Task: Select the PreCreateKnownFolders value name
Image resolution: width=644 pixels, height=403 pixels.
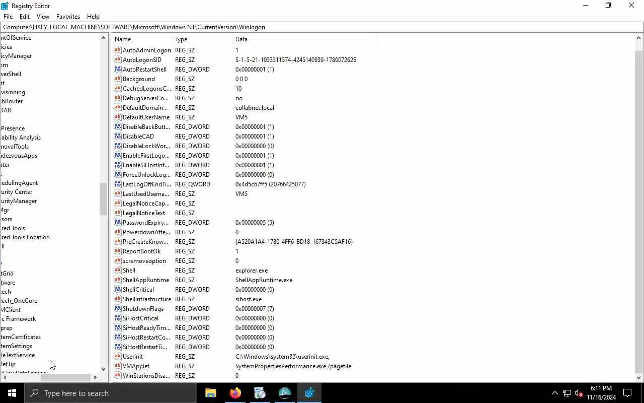Action: [x=145, y=241]
